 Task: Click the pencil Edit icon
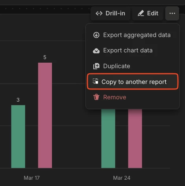141,13
